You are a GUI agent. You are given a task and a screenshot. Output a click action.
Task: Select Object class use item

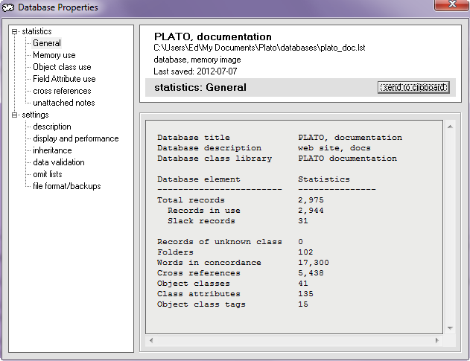[62, 67]
